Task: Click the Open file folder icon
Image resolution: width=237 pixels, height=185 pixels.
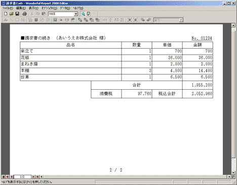Action: point(12,14)
